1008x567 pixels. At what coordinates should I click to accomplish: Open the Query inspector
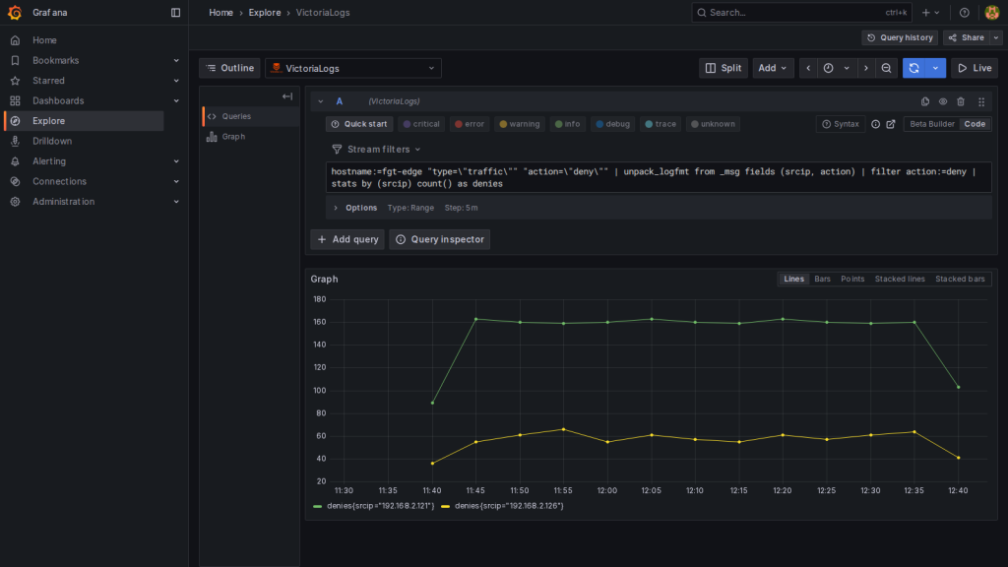click(440, 239)
